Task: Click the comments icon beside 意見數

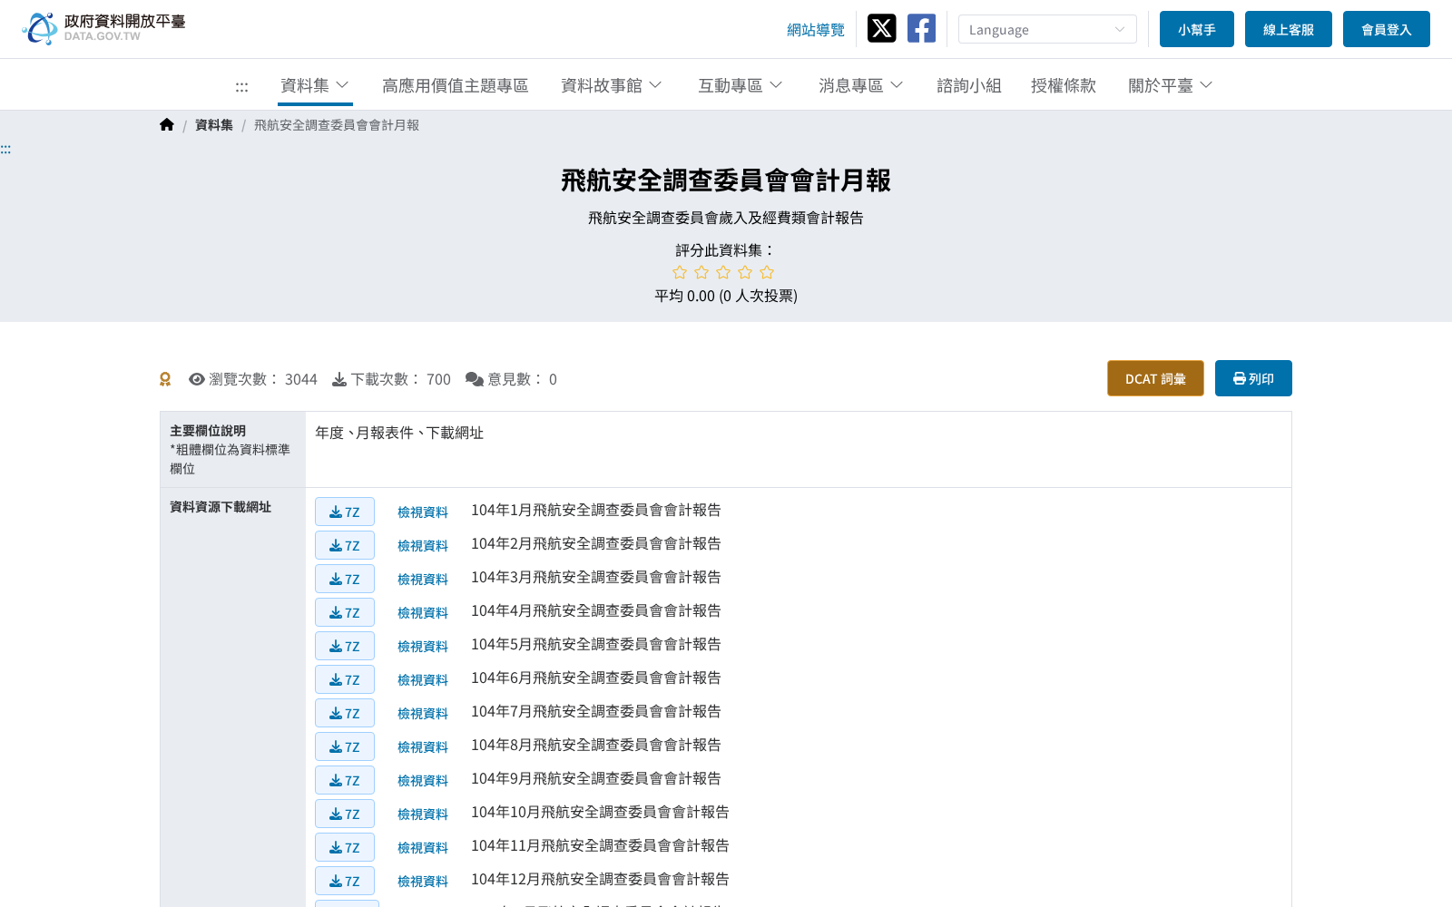Action: point(475,379)
